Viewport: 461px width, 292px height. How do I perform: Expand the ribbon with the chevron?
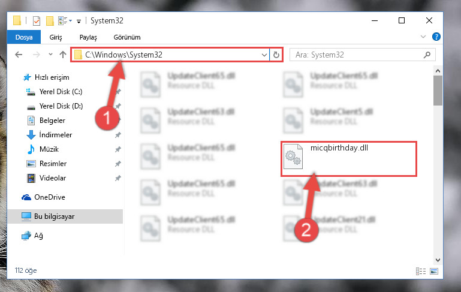click(x=423, y=37)
